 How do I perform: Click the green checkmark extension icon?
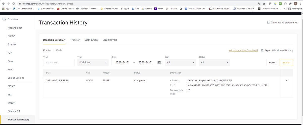coord(280,4)
